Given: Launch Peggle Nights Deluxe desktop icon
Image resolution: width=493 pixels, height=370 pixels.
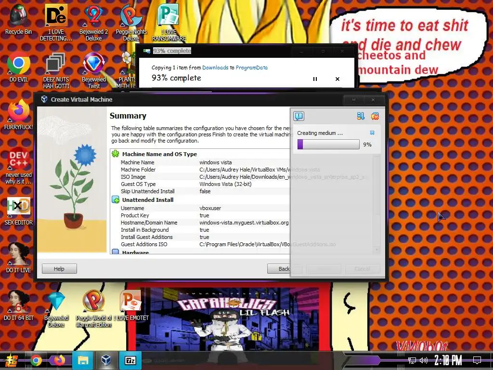Looking at the screenshot, I should tap(131, 22).
